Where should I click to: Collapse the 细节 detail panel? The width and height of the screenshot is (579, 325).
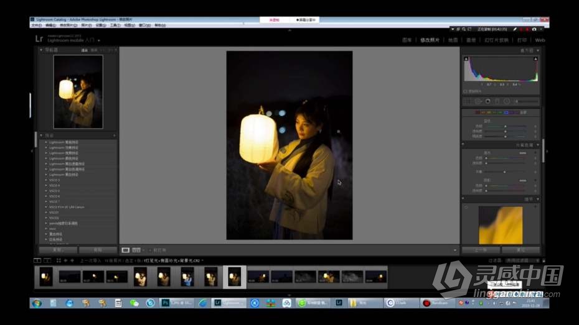coord(538,199)
